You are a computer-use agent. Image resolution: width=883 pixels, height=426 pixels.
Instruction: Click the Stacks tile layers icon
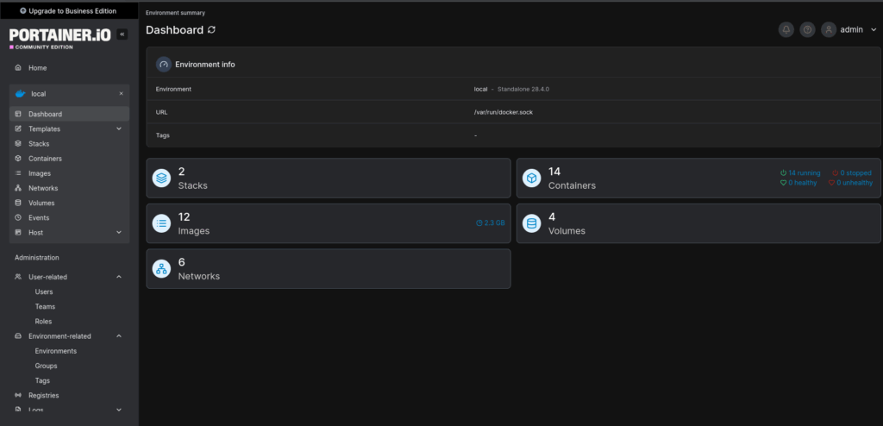point(161,179)
